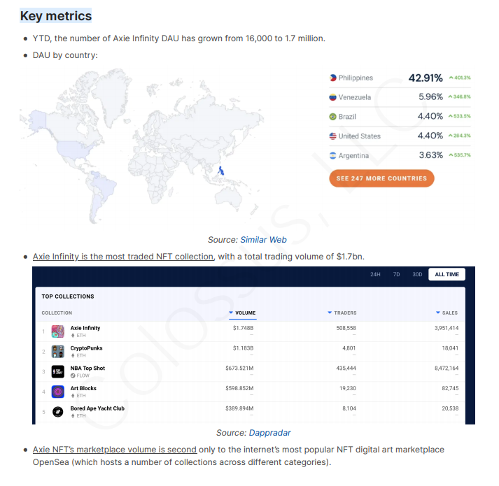
Task: Click the 3,951,414 sales value
Action: click(447, 328)
